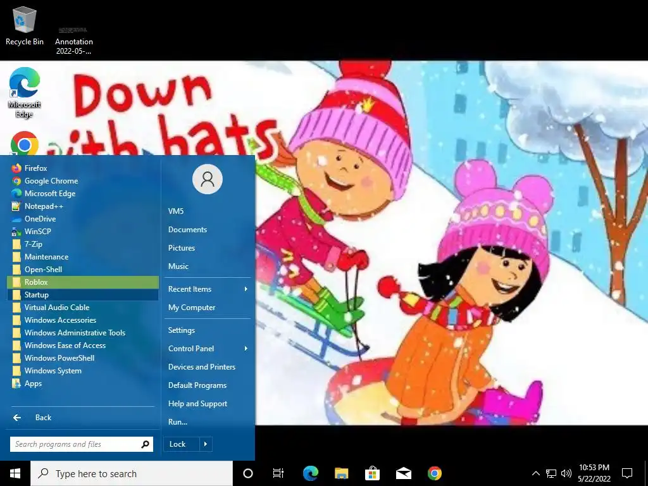The width and height of the screenshot is (648, 486).
Task: Expand the Open-Shell folder
Action: tap(83, 270)
